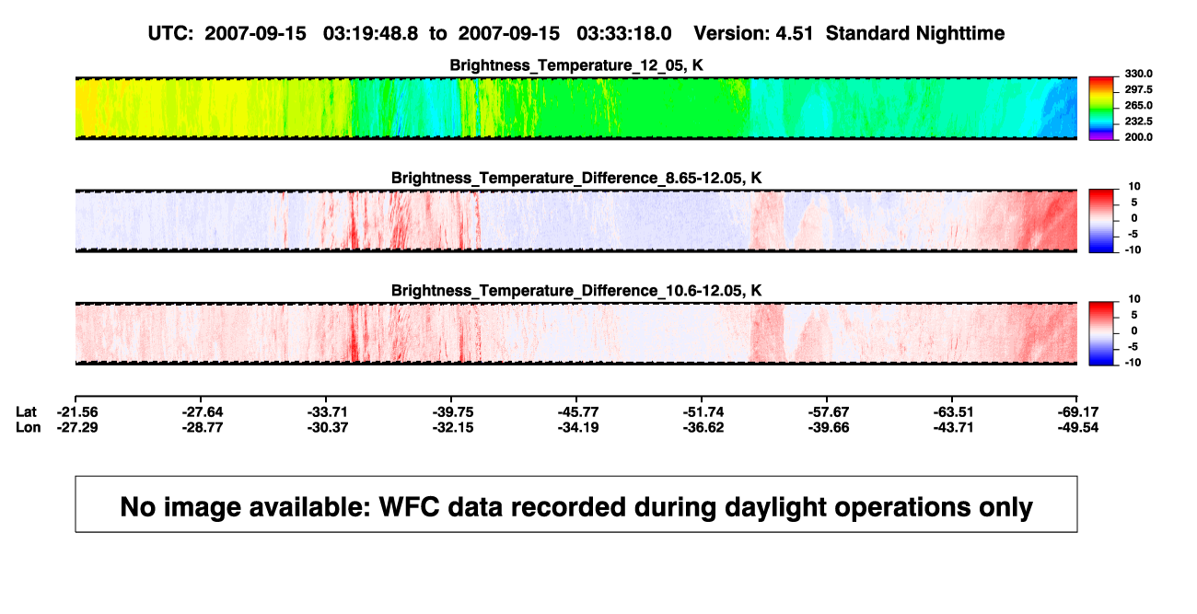The width and height of the screenshot is (1197, 614).
Task: Click longitude value -49.54
Action: 1079,427
